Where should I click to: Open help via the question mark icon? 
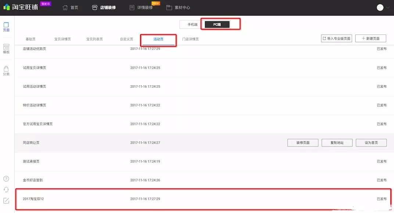click(6, 179)
